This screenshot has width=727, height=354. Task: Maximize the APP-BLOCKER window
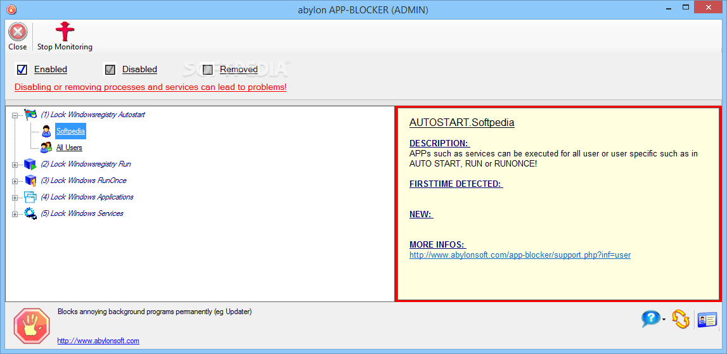click(x=686, y=8)
